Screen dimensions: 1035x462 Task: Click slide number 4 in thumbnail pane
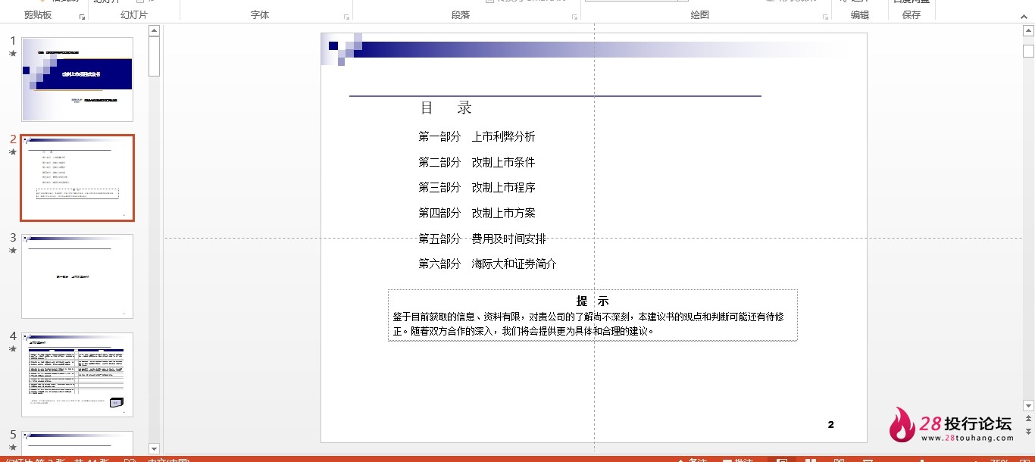pos(12,336)
